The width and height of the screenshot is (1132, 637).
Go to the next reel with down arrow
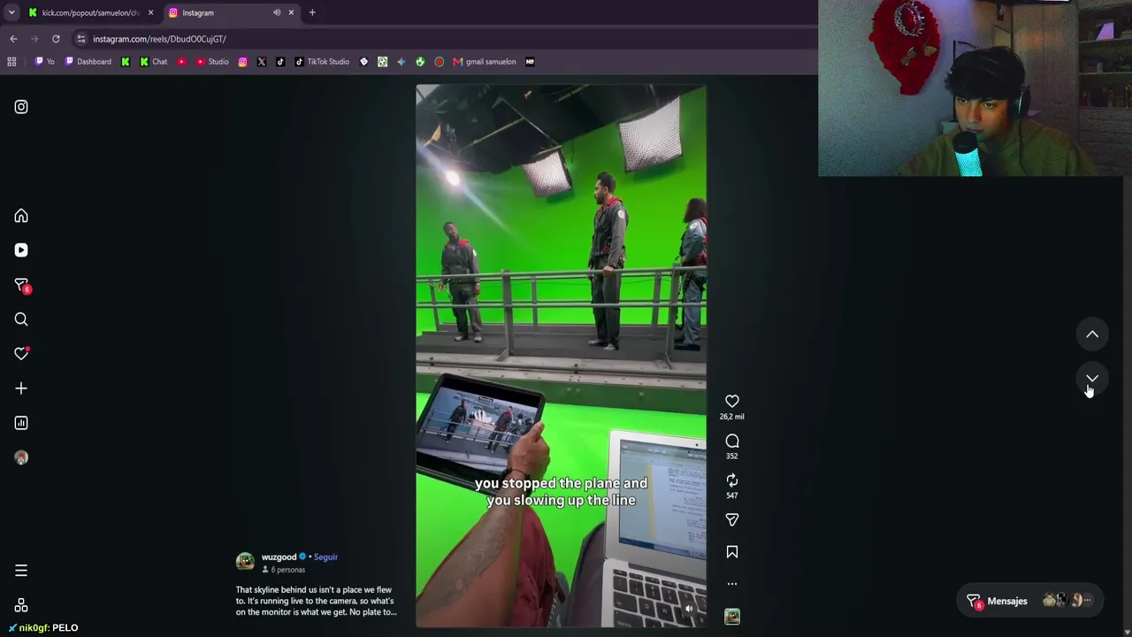click(1092, 379)
